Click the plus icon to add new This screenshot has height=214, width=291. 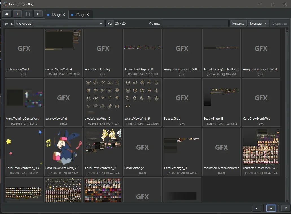point(17,14)
